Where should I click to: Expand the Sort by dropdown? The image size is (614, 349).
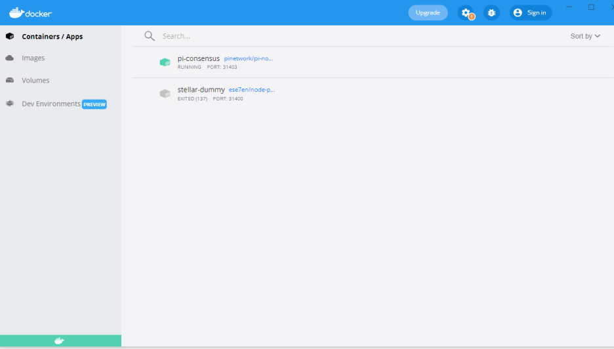(585, 36)
